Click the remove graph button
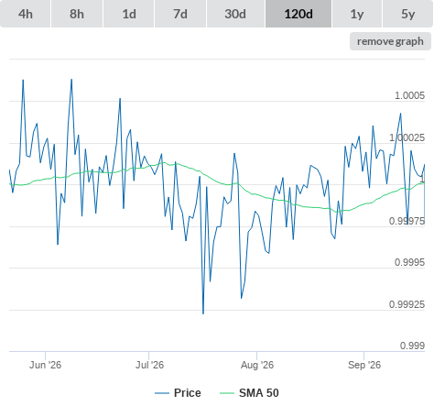The width and height of the screenshot is (434, 417). (390, 41)
